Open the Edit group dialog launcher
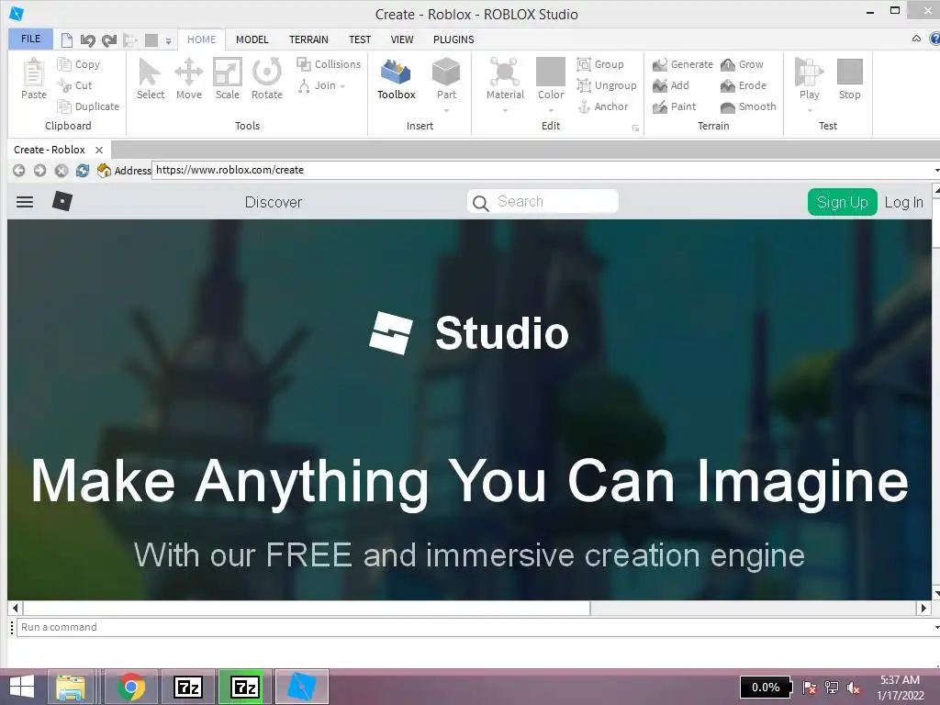 (x=635, y=128)
